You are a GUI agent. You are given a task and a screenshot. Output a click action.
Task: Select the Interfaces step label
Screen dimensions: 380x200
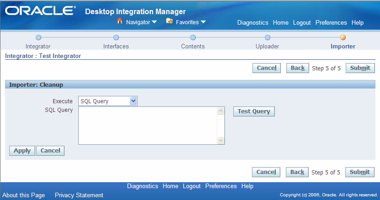(116, 46)
